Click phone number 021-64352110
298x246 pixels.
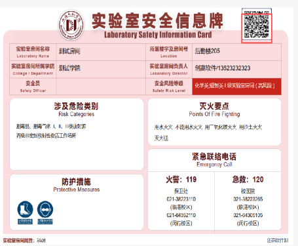point(181,215)
